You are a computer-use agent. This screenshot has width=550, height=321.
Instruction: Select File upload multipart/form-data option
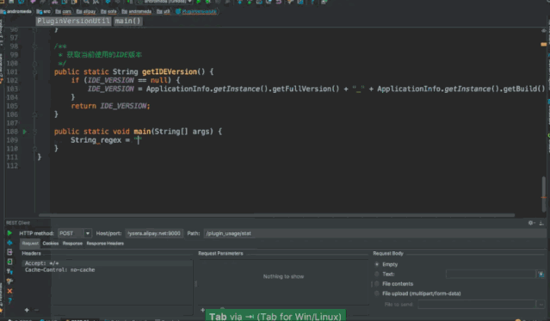[x=377, y=293]
